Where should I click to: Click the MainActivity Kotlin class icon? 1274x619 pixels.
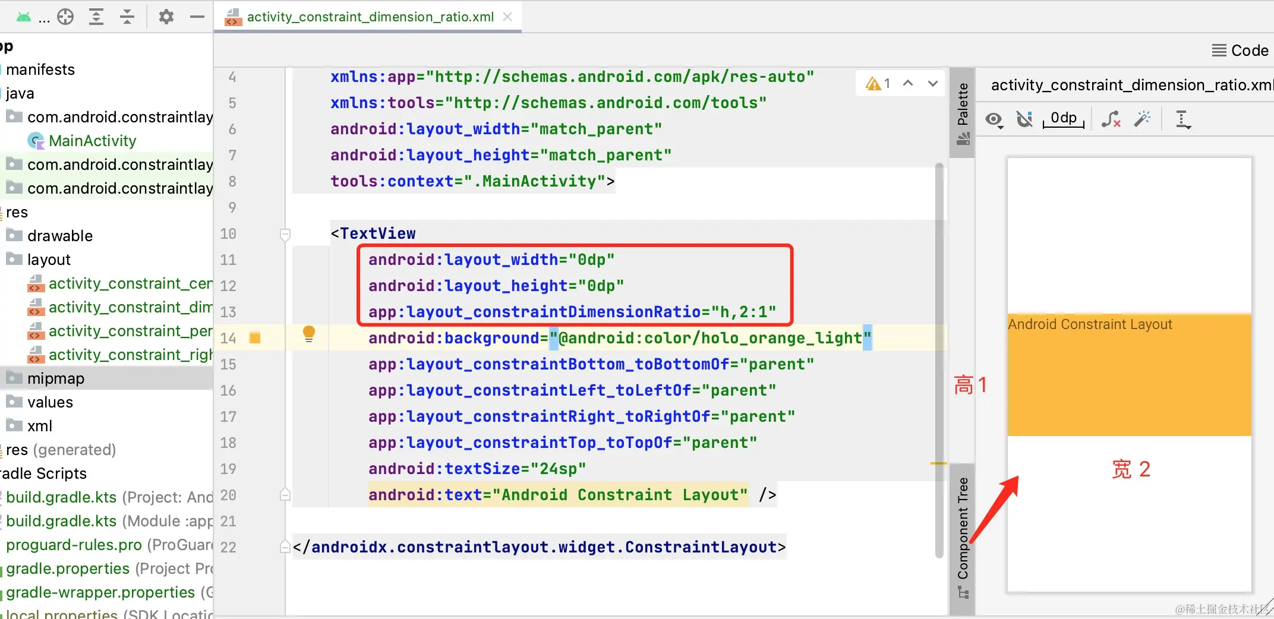36,141
